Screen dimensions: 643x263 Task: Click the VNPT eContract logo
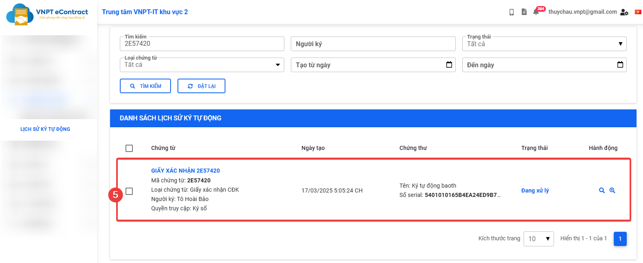click(47, 14)
